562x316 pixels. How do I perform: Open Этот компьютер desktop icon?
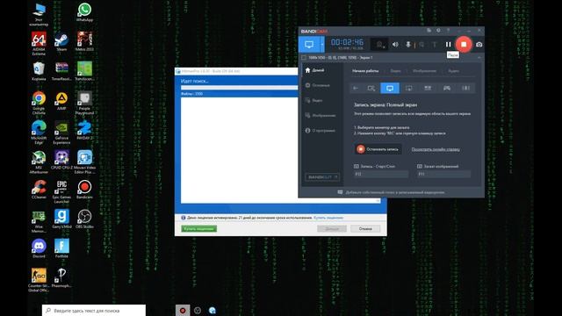click(x=39, y=14)
